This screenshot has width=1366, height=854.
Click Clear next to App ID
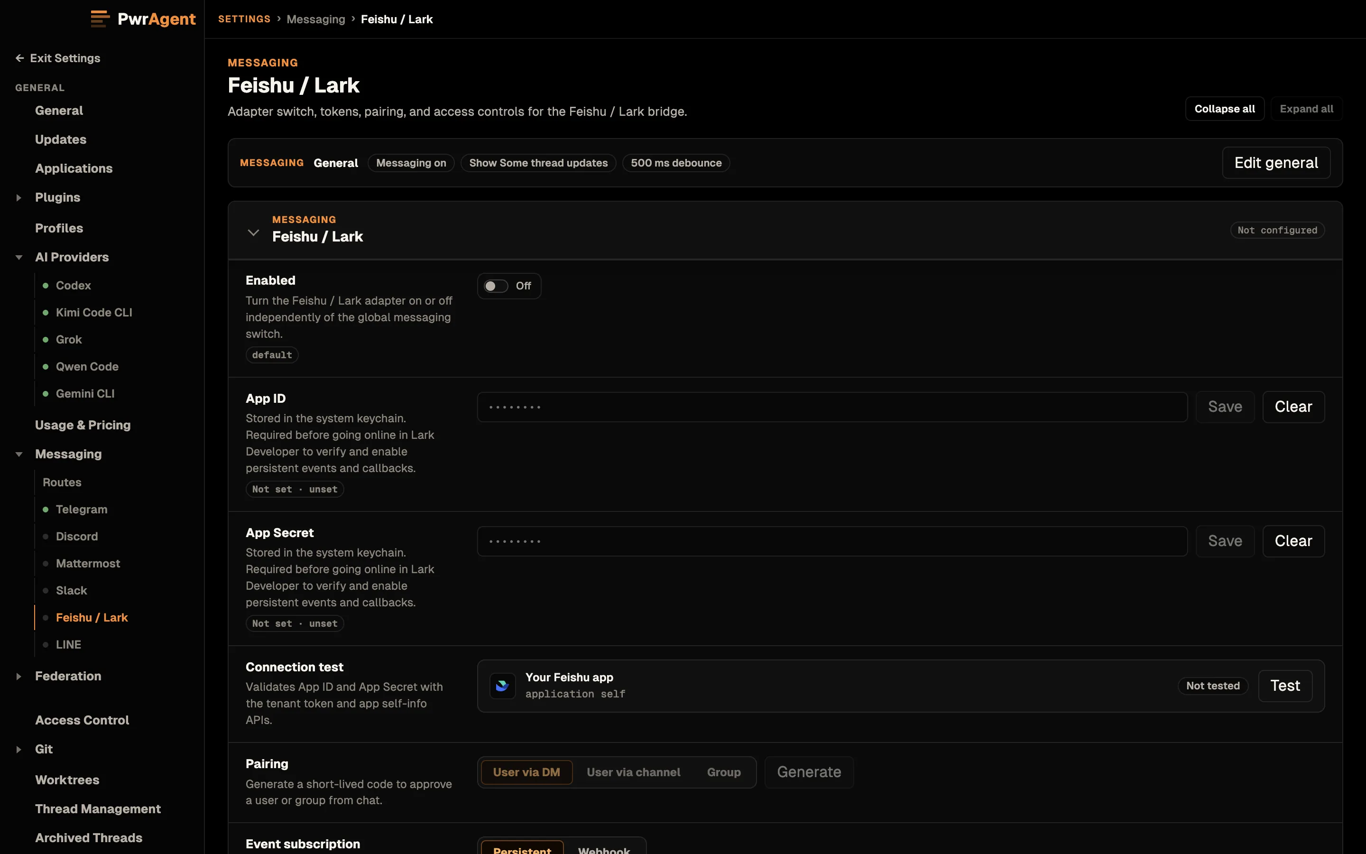pyautogui.click(x=1293, y=407)
